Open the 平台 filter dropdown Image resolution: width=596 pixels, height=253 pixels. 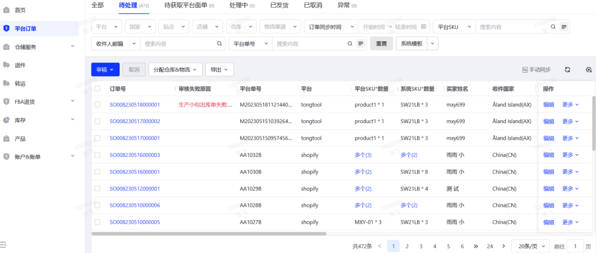click(x=106, y=27)
